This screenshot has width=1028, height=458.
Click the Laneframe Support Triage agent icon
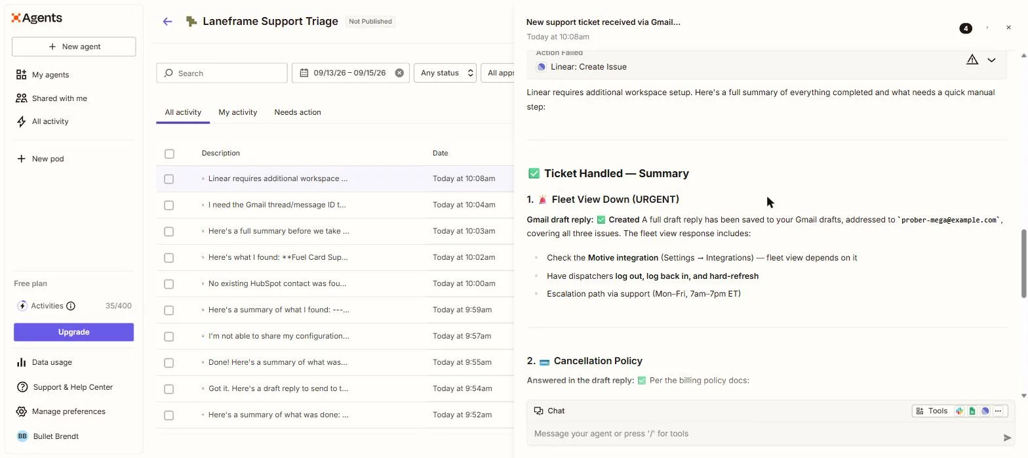[x=191, y=22]
